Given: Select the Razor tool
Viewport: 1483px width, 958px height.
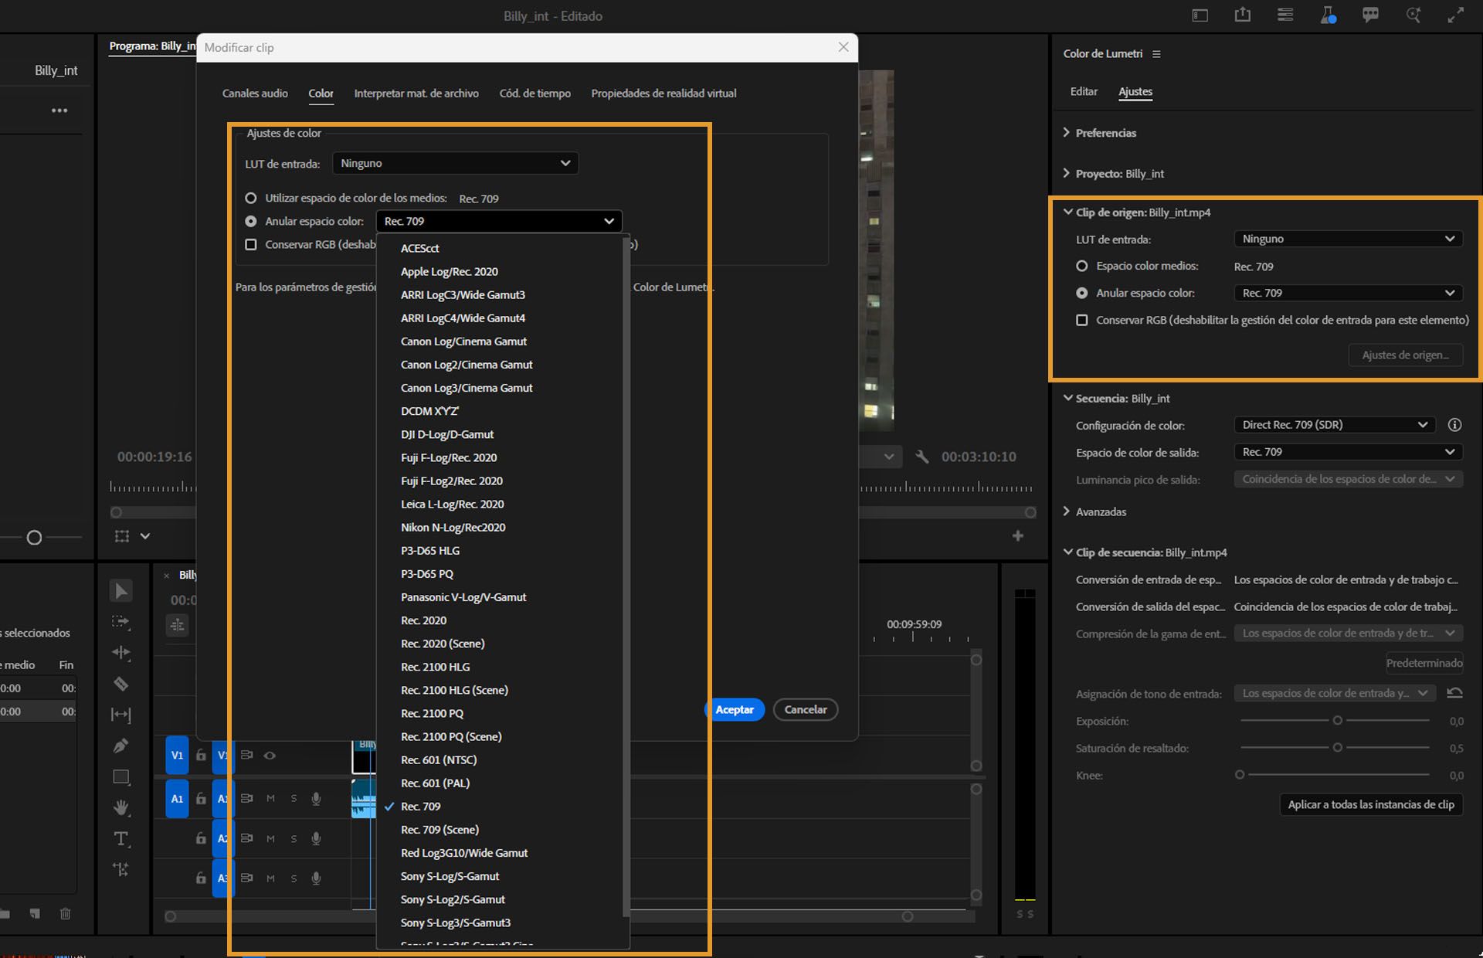Looking at the screenshot, I should 121,684.
